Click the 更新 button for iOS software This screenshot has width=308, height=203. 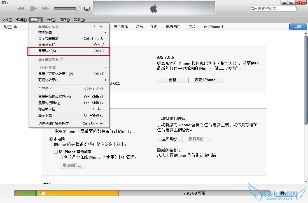(172, 80)
